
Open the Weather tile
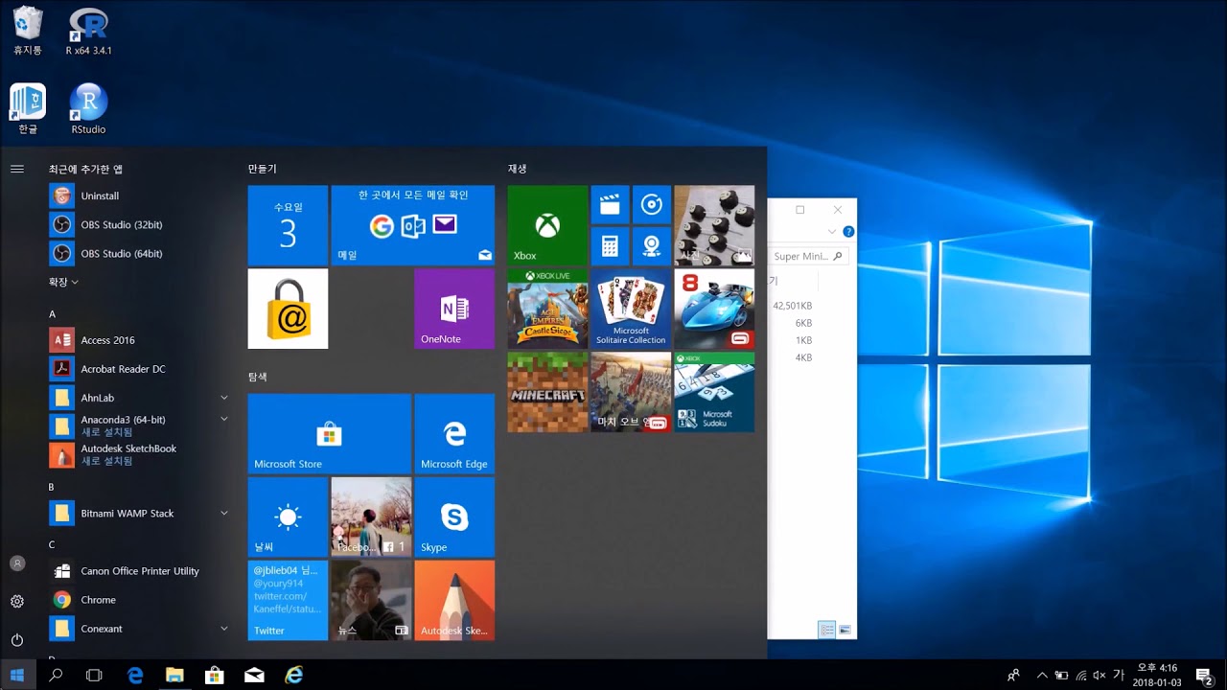pyautogui.click(x=288, y=517)
